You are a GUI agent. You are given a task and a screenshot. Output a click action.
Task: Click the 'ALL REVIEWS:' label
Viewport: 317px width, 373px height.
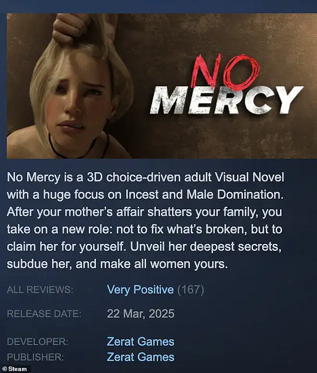(40, 290)
